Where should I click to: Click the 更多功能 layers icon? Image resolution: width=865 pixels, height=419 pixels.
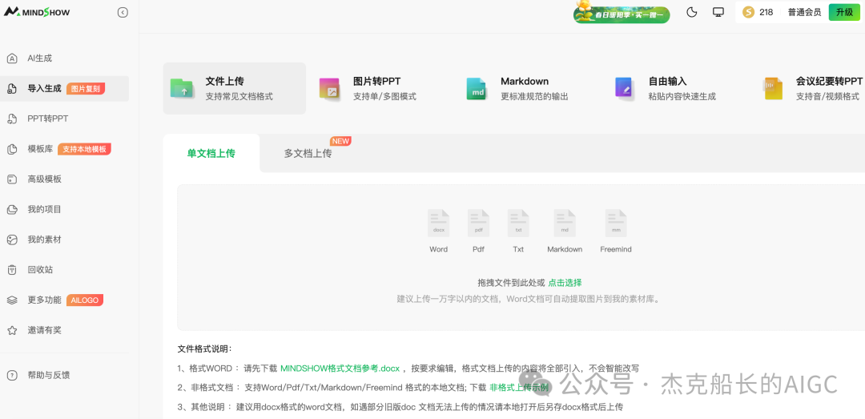(11, 300)
